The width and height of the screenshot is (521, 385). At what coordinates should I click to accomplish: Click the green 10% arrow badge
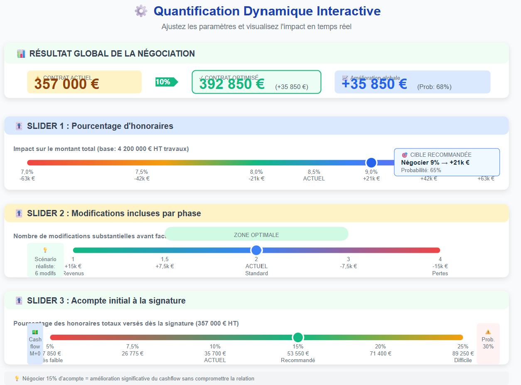coord(166,82)
